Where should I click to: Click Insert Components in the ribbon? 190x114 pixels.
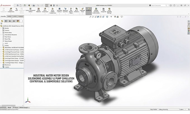point(11,10)
